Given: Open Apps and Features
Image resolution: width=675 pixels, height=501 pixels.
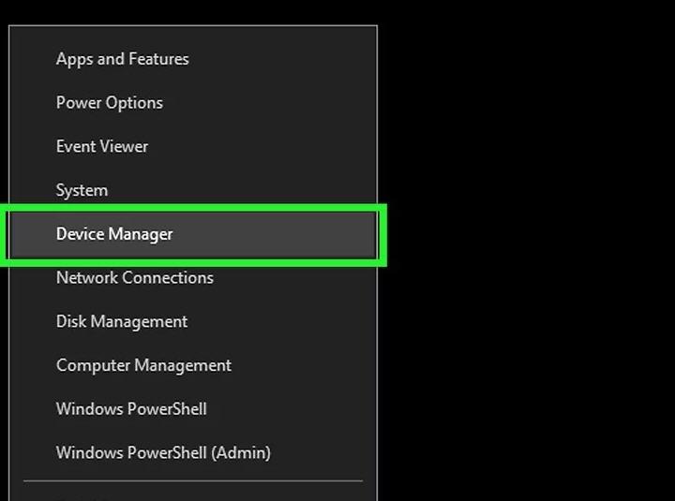Looking at the screenshot, I should [x=123, y=59].
